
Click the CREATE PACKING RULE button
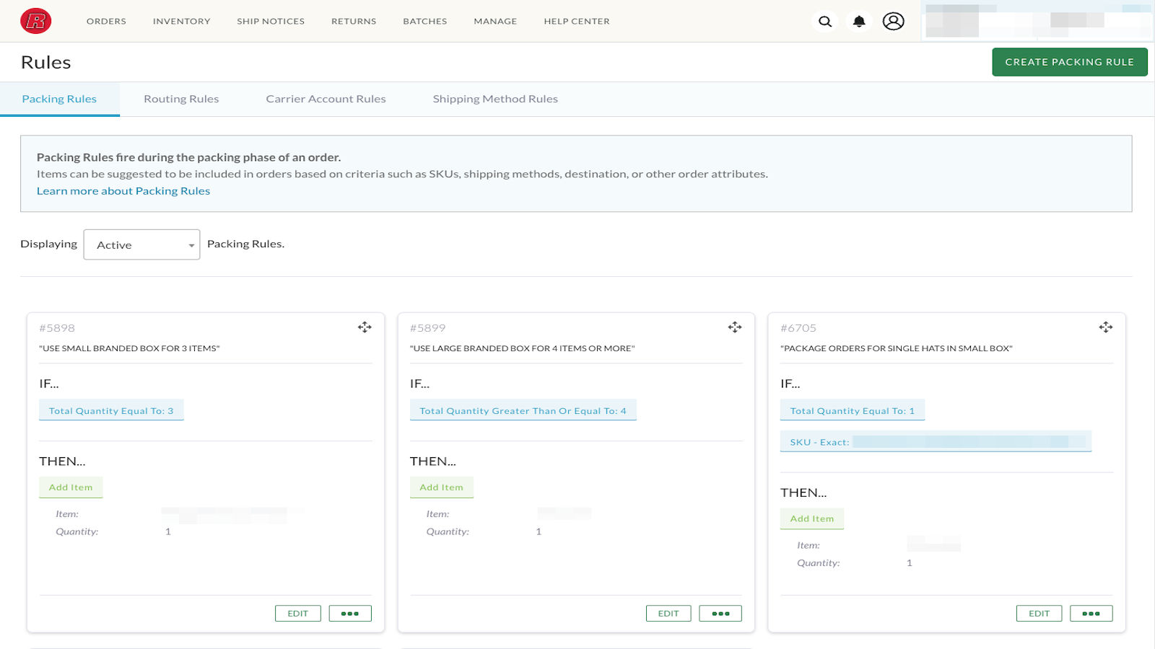1070,61
